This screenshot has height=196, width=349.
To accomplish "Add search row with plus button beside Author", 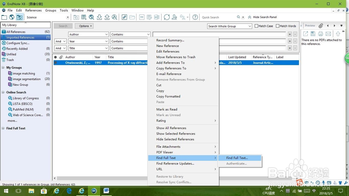I will coord(290,34).
